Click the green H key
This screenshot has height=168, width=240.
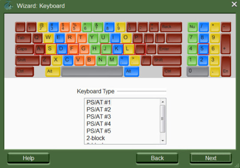[x=96, y=49]
